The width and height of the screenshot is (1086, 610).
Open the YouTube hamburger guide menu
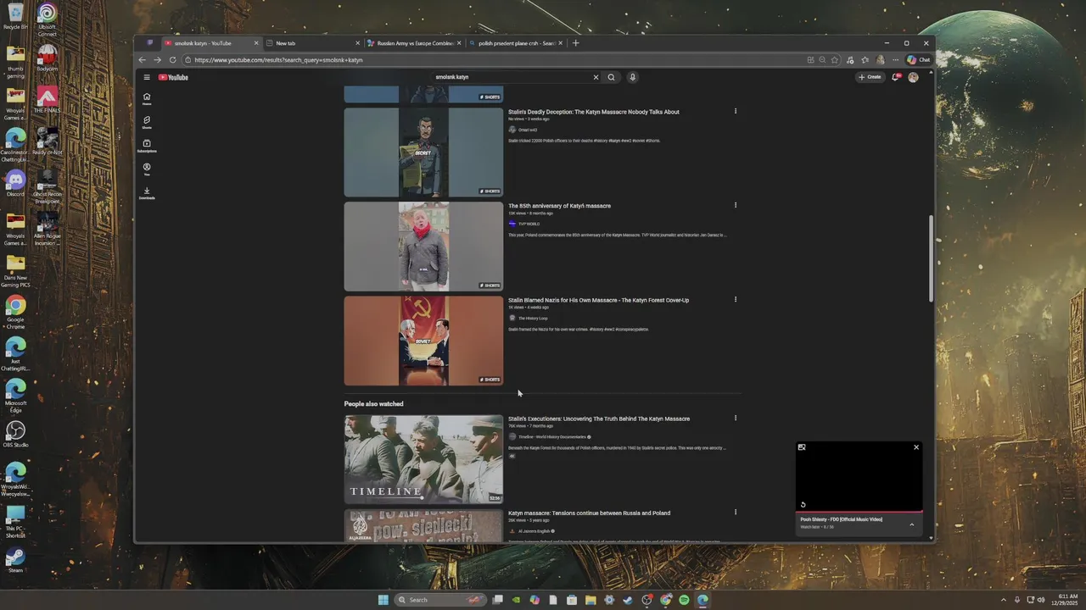coord(146,77)
